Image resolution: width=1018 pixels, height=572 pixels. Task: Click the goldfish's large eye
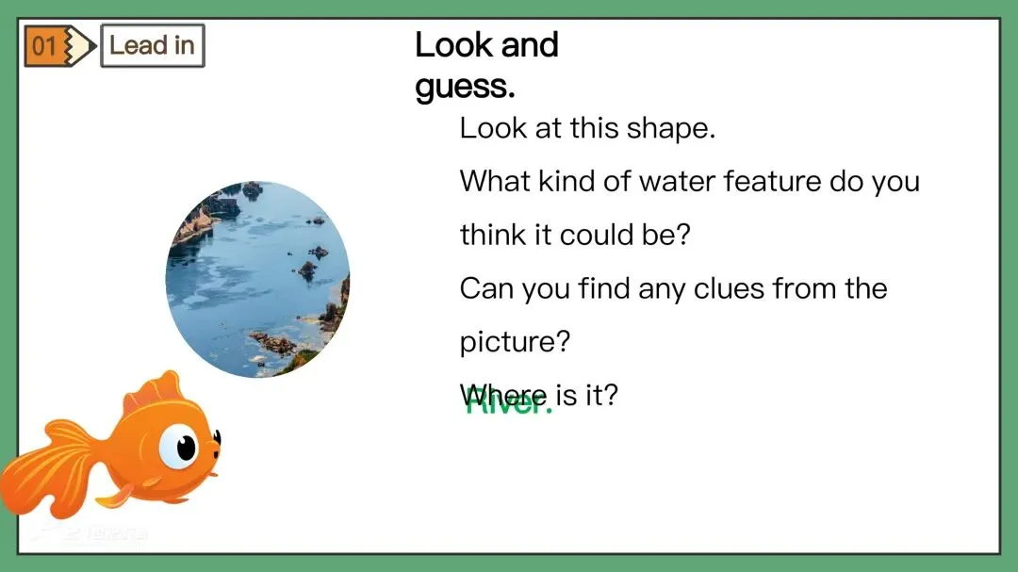coord(178,447)
